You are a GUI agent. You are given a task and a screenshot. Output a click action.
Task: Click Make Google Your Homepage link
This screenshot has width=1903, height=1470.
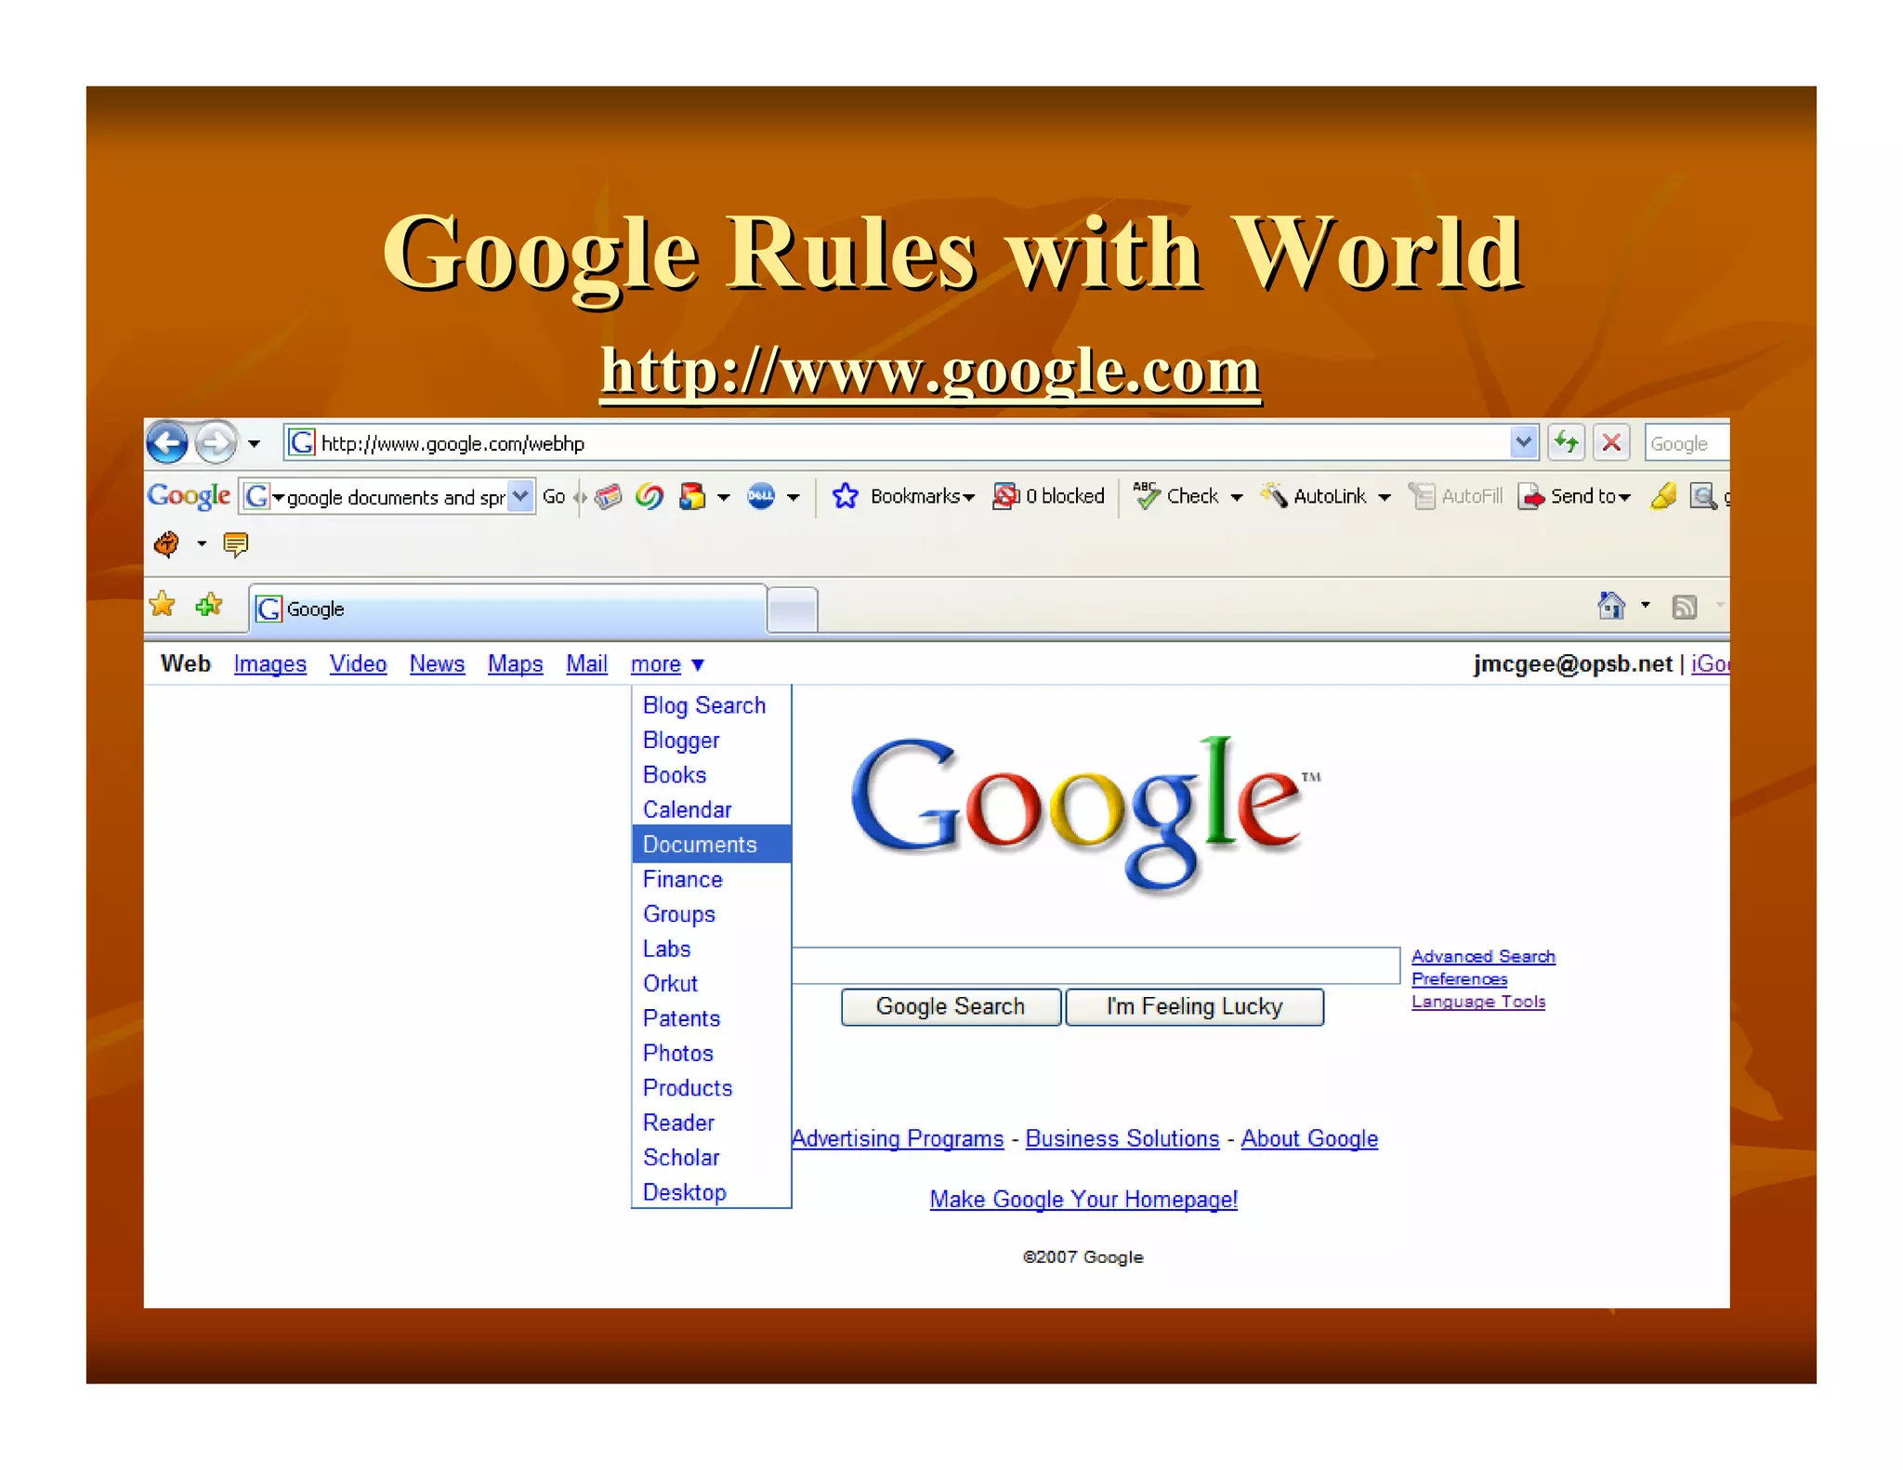coord(1083,1200)
